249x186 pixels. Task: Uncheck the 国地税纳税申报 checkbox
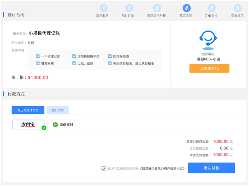[x=74, y=56]
